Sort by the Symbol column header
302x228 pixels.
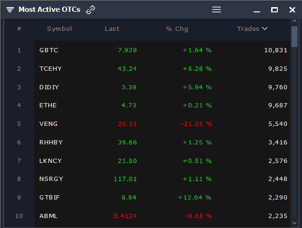[59, 29]
